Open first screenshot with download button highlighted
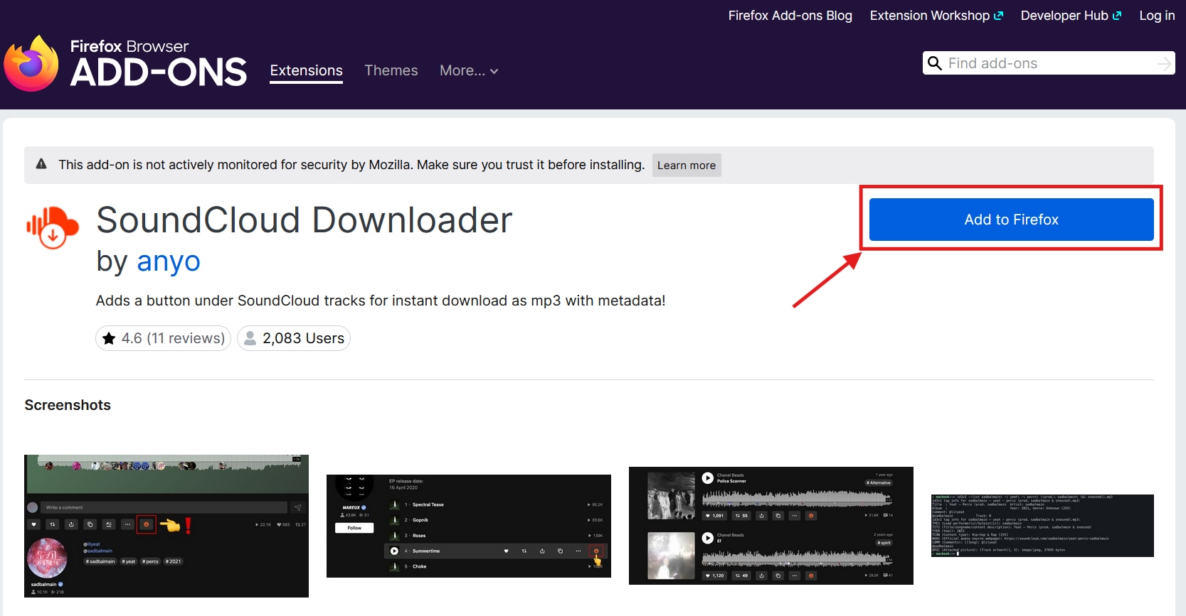This screenshot has height=616, width=1186. [x=166, y=526]
